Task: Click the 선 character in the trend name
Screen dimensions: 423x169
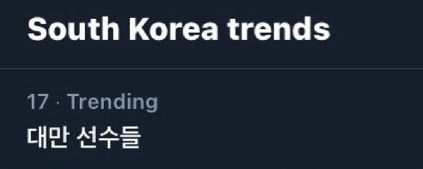Action: (88, 137)
